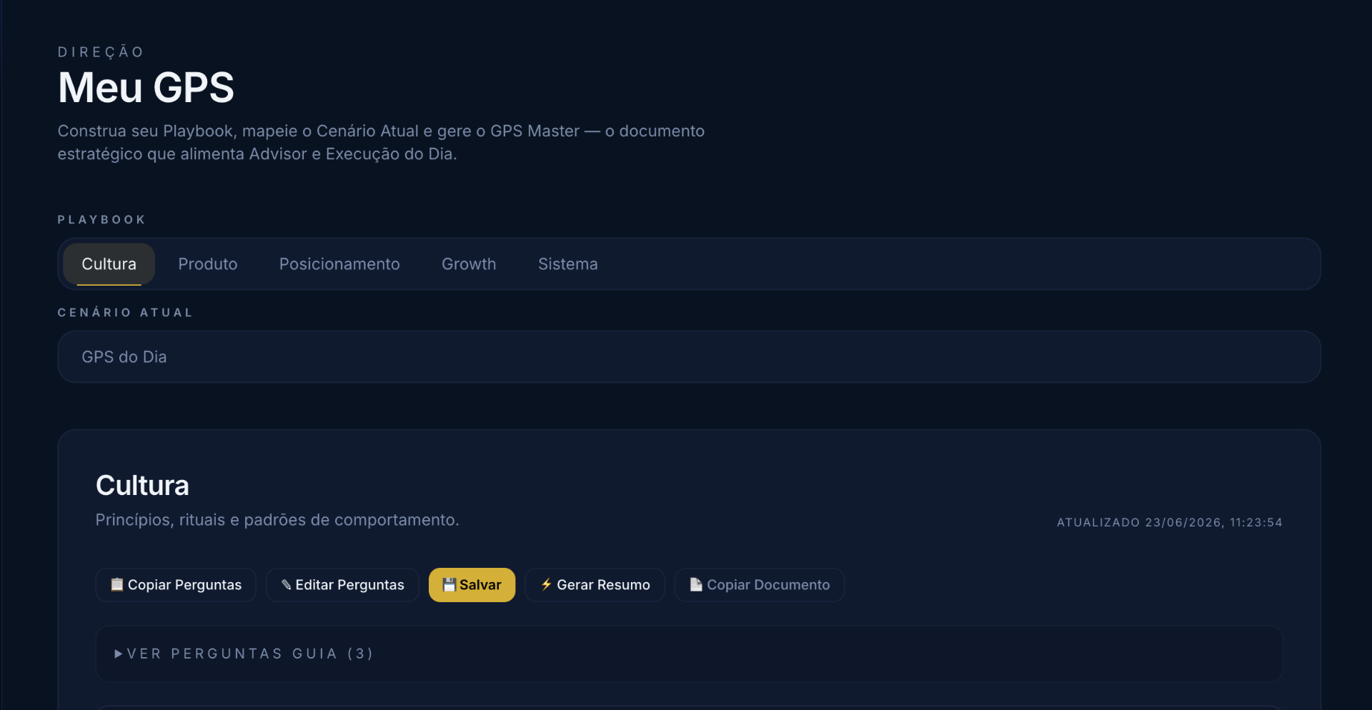Screen dimensions: 1372x710
Task: Click the Meu GPS page title
Action: pos(146,87)
